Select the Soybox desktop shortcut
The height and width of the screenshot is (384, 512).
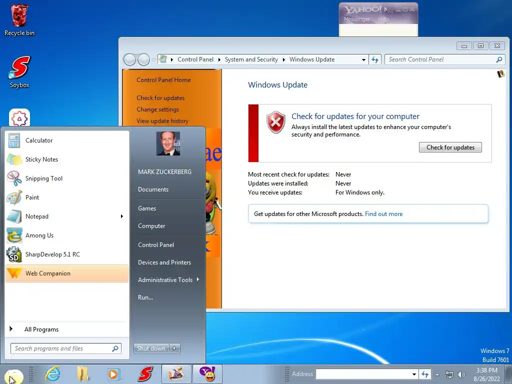click(19, 72)
